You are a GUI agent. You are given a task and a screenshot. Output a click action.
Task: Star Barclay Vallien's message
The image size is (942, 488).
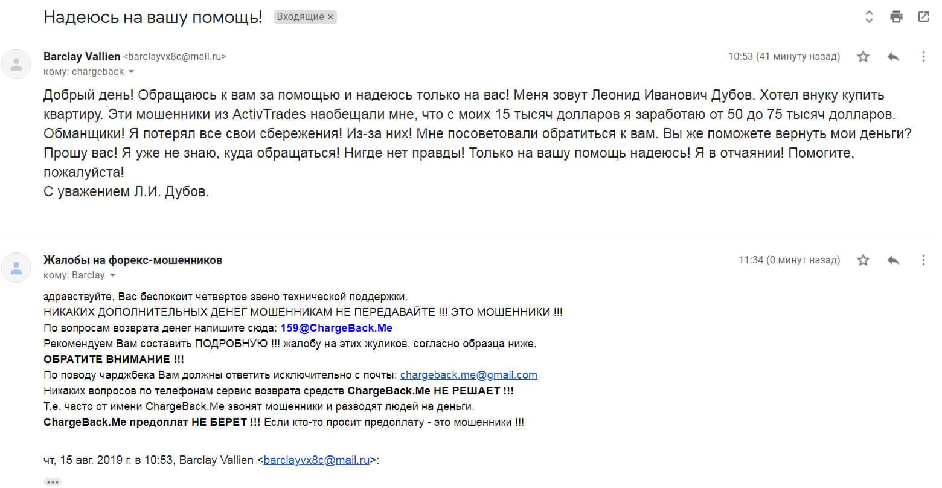point(863,57)
